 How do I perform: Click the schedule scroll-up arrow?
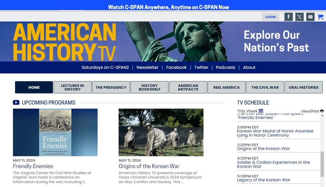[322, 116]
